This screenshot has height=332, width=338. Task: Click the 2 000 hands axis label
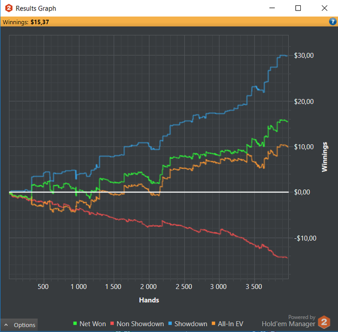[148, 287]
